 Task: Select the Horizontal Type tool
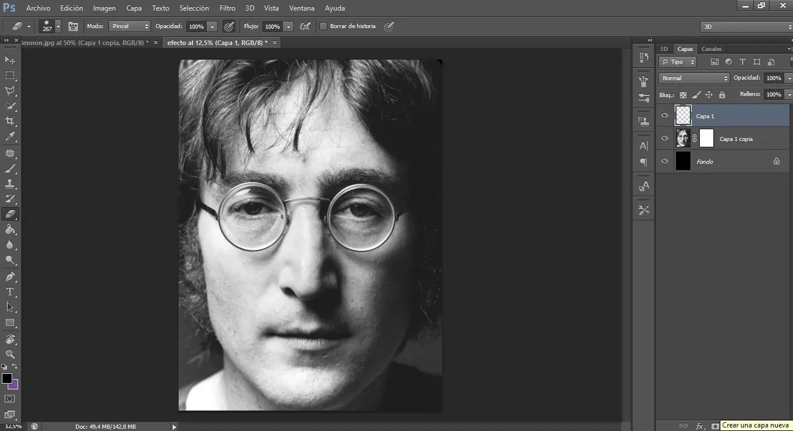pos(9,292)
